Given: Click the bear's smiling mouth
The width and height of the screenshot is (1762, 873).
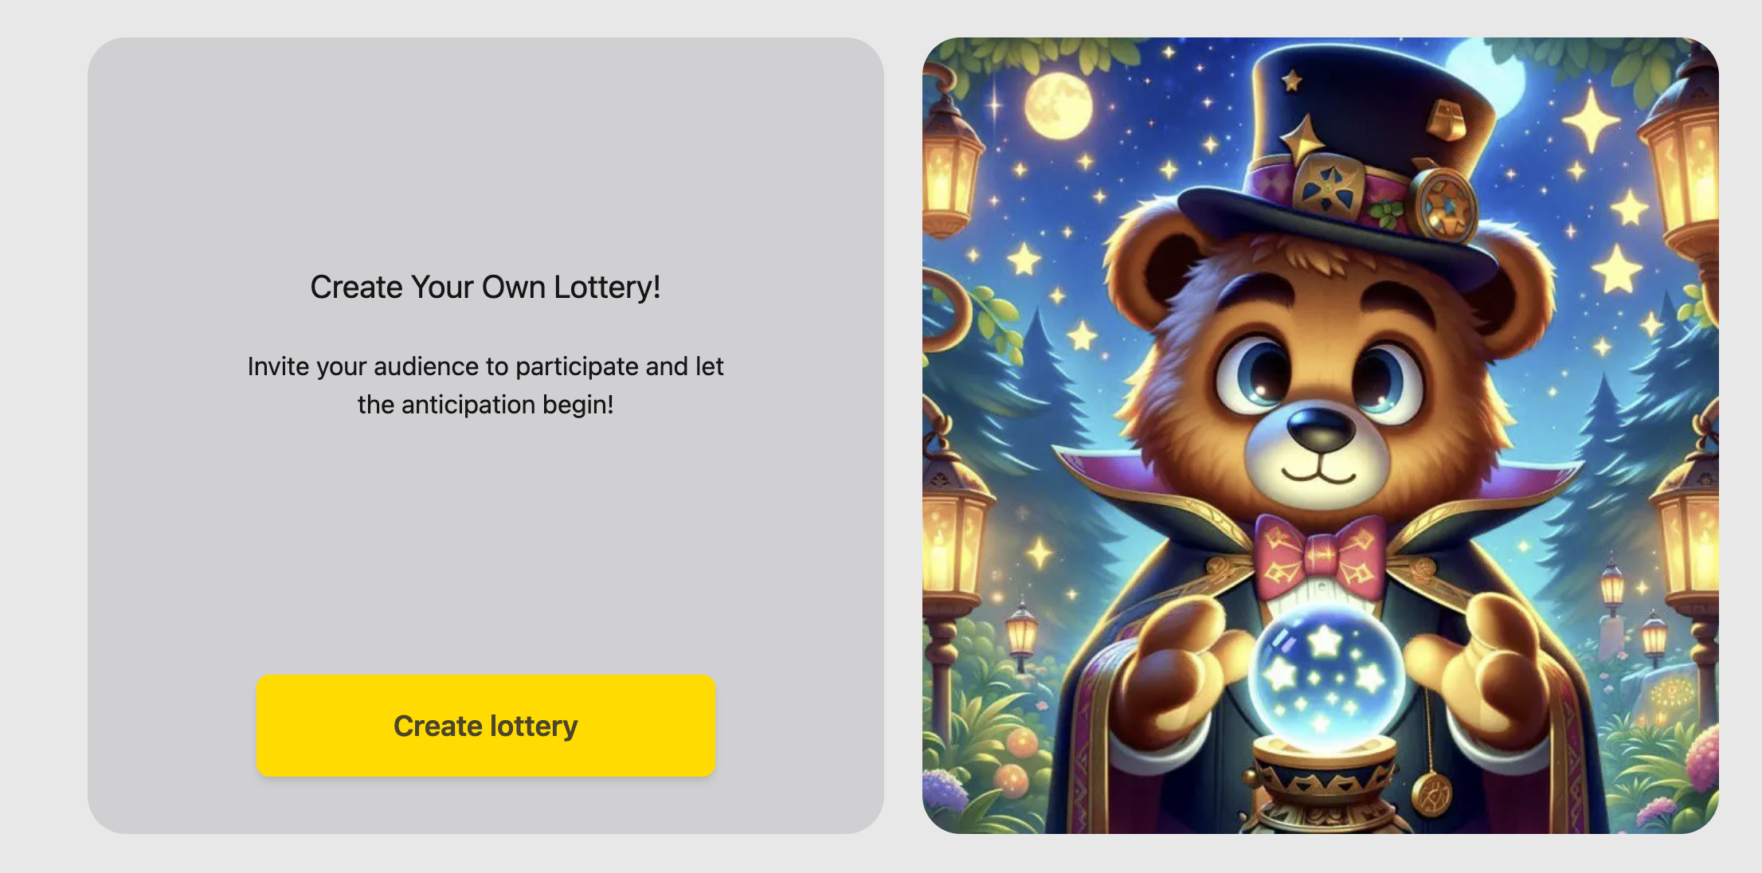Looking at the screenshot, I should pos(1318,474).
